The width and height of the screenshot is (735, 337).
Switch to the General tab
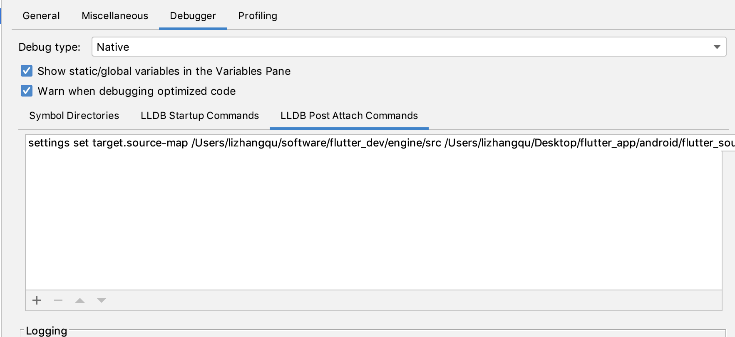point(41,16)
